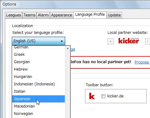Image resolution: width=150 pixels, height=118 pixels.
Task: Click the Propose link
Action: click(142, 62)
